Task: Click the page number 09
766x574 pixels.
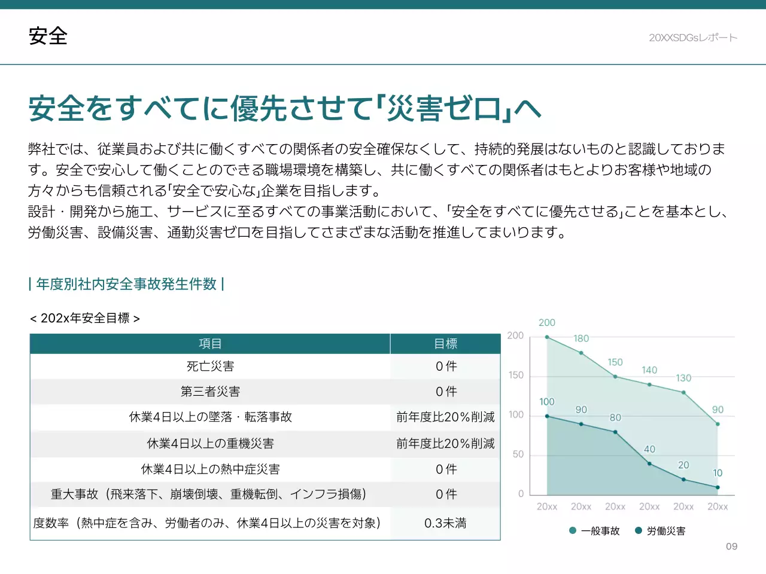Action: [731, 546]
